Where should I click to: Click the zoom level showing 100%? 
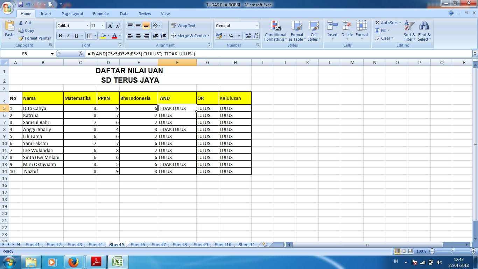click(x=421, y=251)
